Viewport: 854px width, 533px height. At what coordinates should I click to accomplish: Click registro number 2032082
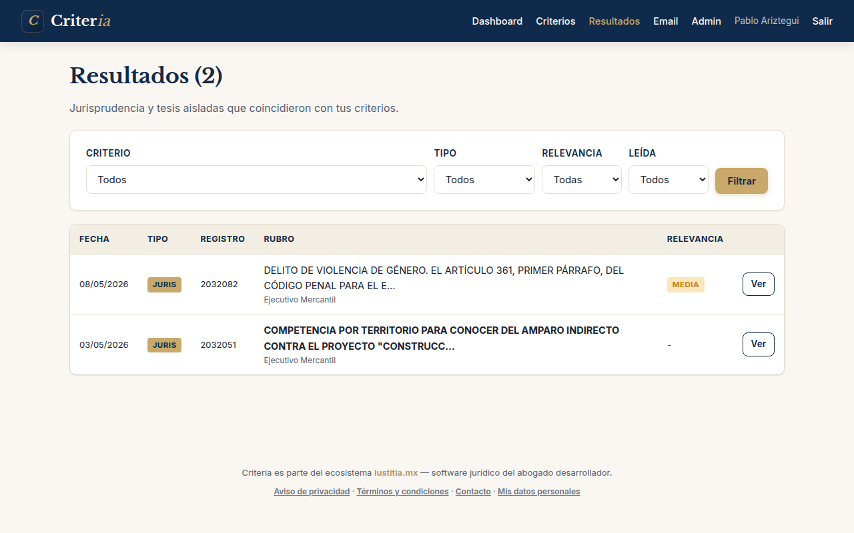tap(219, 284)
